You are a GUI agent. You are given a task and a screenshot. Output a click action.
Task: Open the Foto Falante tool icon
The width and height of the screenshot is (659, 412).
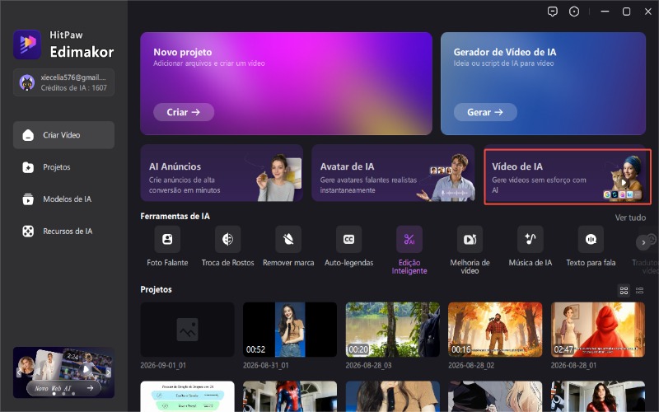pyautogui.click(x=167, y=239)
